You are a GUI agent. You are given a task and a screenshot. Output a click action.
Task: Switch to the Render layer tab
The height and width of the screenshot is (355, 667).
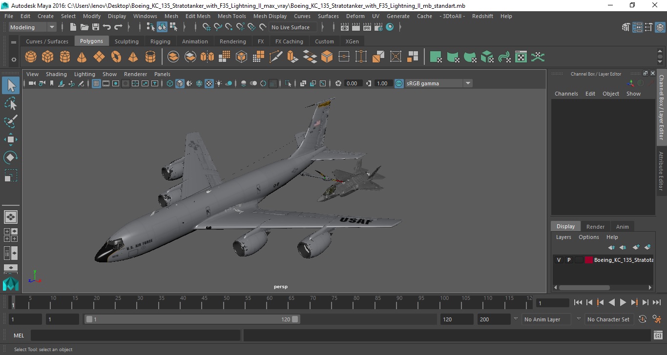click(x=595, y=226)
